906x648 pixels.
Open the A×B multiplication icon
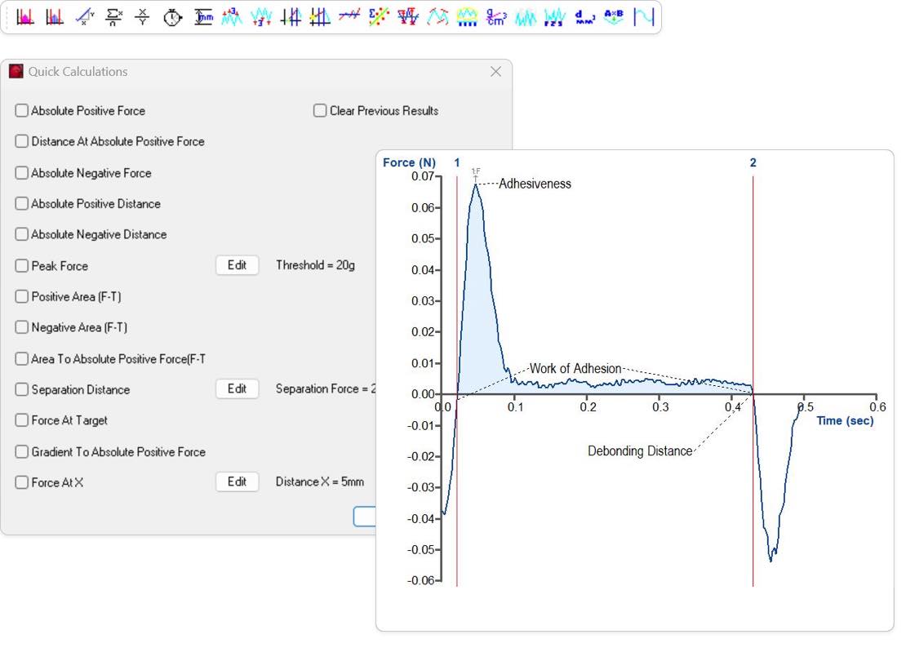pyautogui.click(x=613, y=17)
